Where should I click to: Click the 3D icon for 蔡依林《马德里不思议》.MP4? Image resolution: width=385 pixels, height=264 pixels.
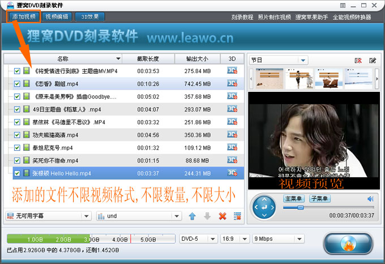(x=232, y=122)
